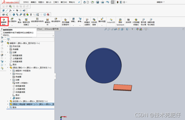185x120 pixels.
Task: Expand the 历史记录 tree node
Action: (x=8, y=46)
